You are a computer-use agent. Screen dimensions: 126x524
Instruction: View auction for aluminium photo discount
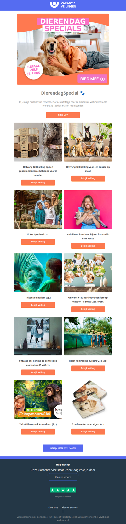38,372
